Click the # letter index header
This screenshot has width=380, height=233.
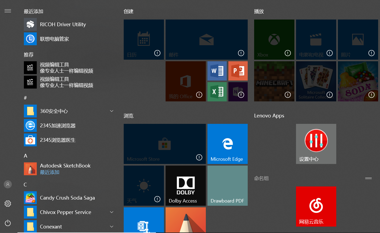[25, 98]
